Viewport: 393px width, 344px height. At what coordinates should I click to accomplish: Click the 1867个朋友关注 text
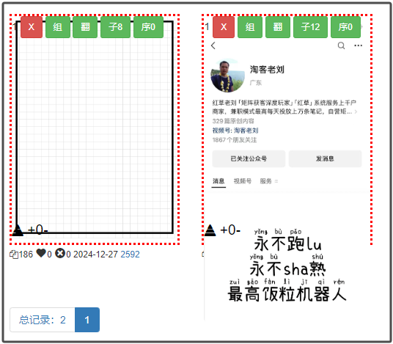[235, 140]
